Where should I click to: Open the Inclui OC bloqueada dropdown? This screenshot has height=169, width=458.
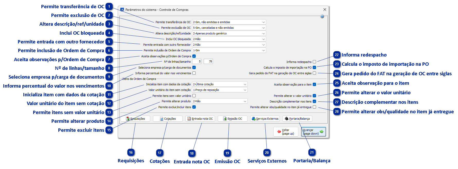(x=229, y=39)
